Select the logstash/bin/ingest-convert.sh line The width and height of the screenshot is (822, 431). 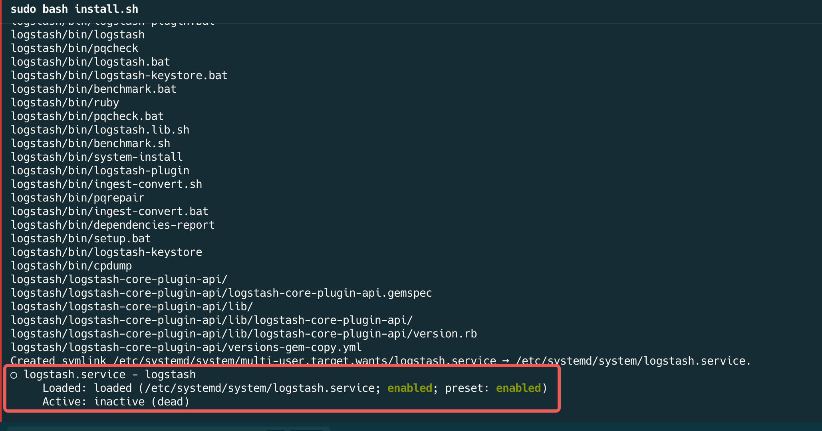tap(106, 184)
